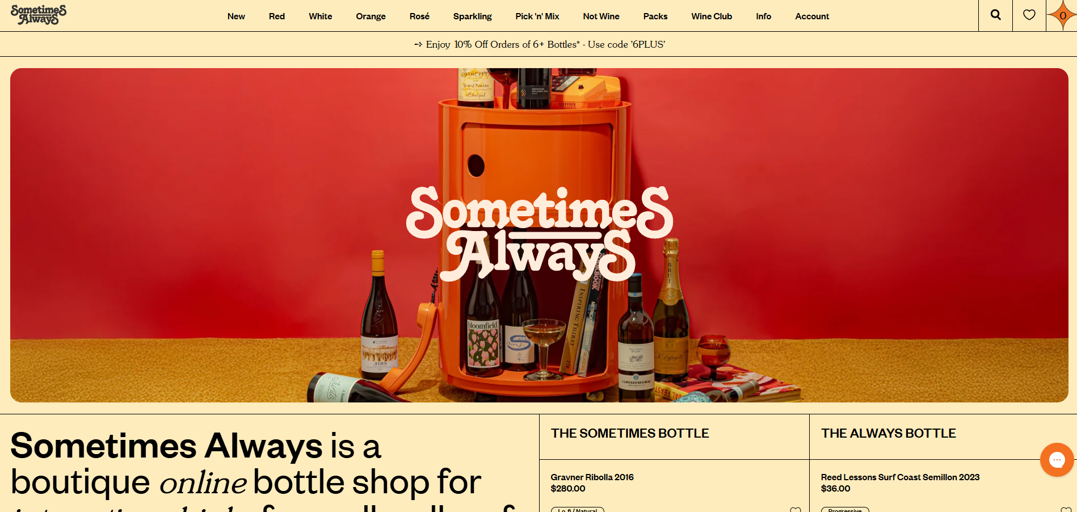
Task: Open the search magnifier icon
Action: (995, 15)
